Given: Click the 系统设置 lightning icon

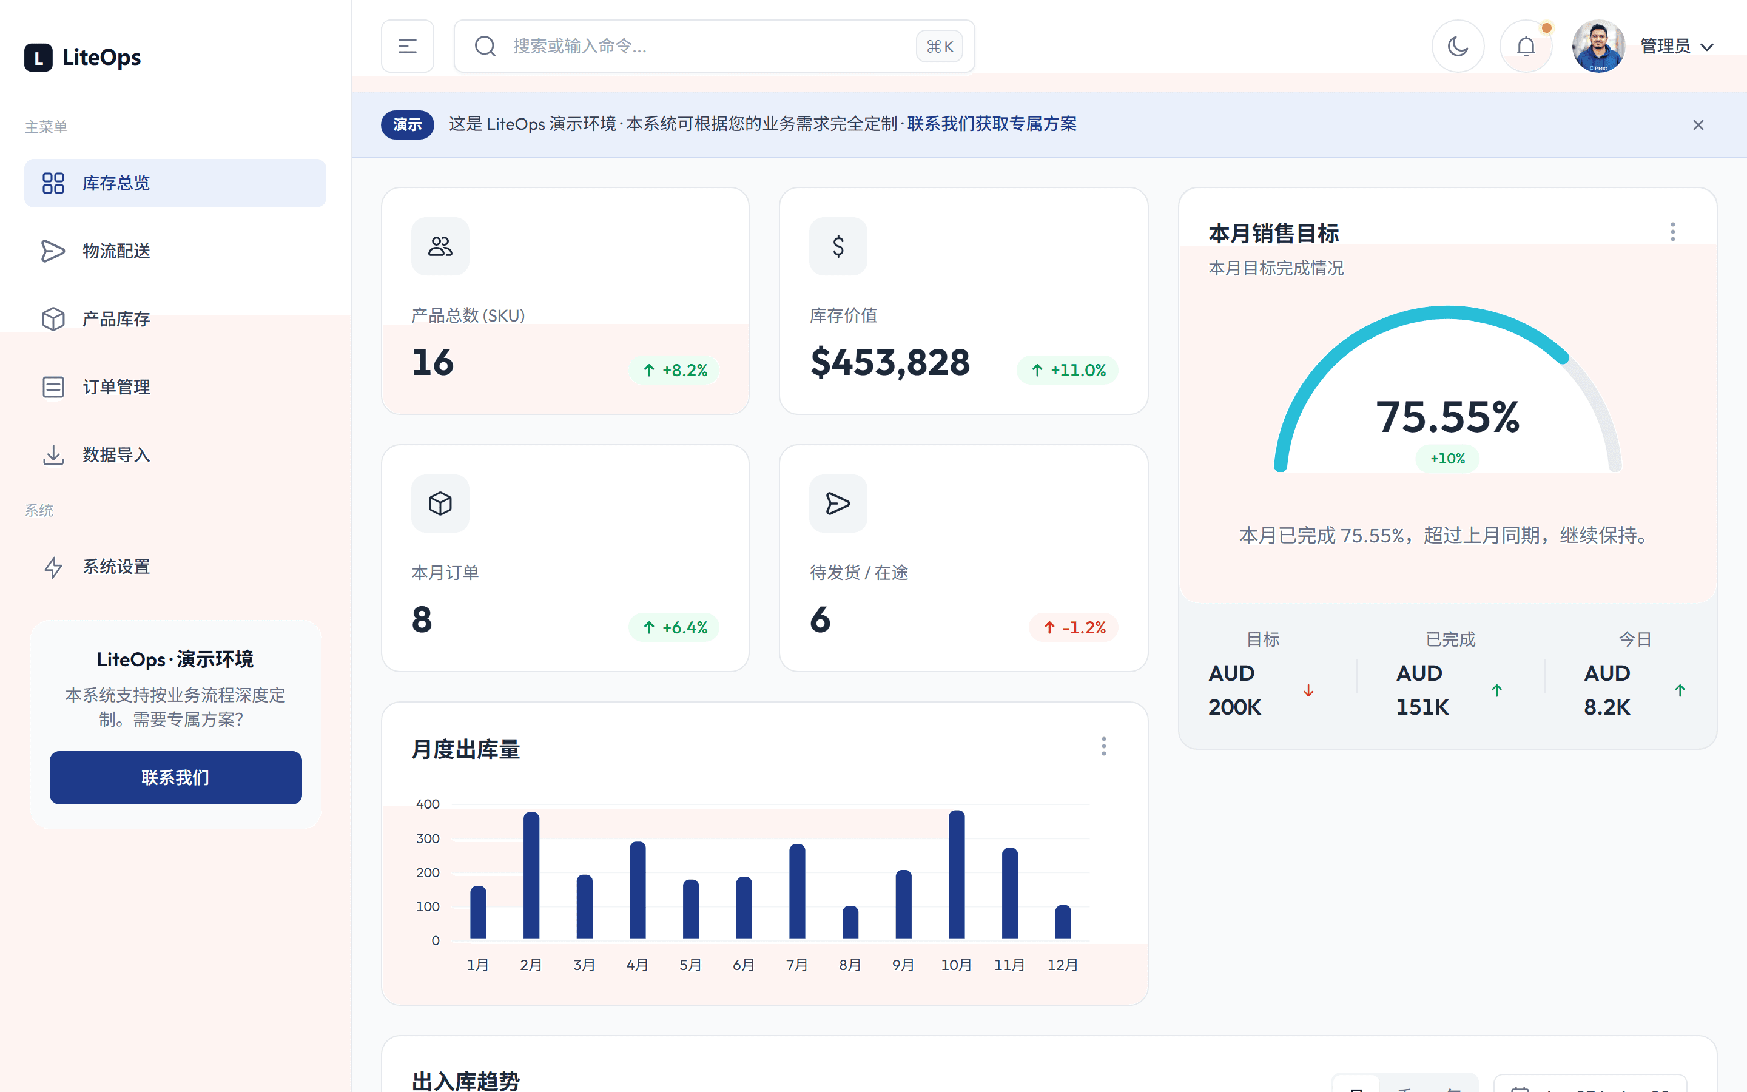Looking at the screenshot, I should pyautogui.click(x=53, y=567).
